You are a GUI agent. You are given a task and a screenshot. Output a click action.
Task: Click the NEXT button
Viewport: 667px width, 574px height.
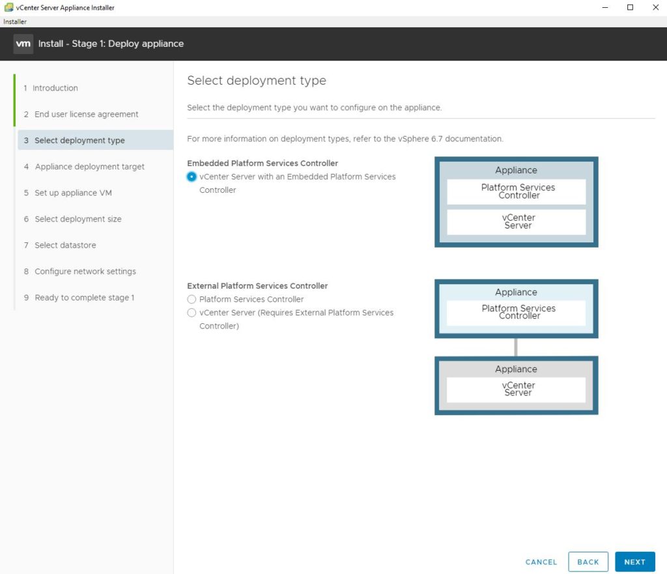coord(634,562)
